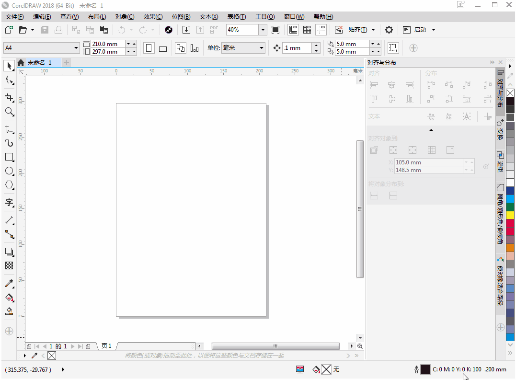This screenshot has height=380, width=516.
Task: Select the Zoom magnifier tool
Action: pos(9,112)
